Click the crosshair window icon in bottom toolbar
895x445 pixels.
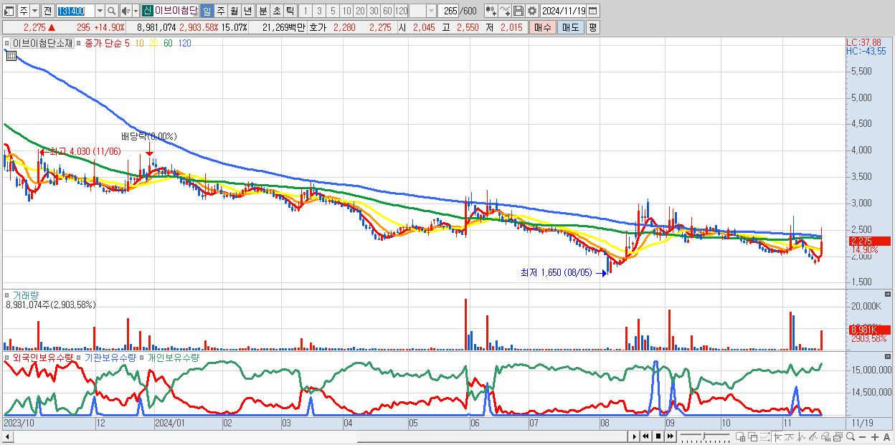click(741, 436)
